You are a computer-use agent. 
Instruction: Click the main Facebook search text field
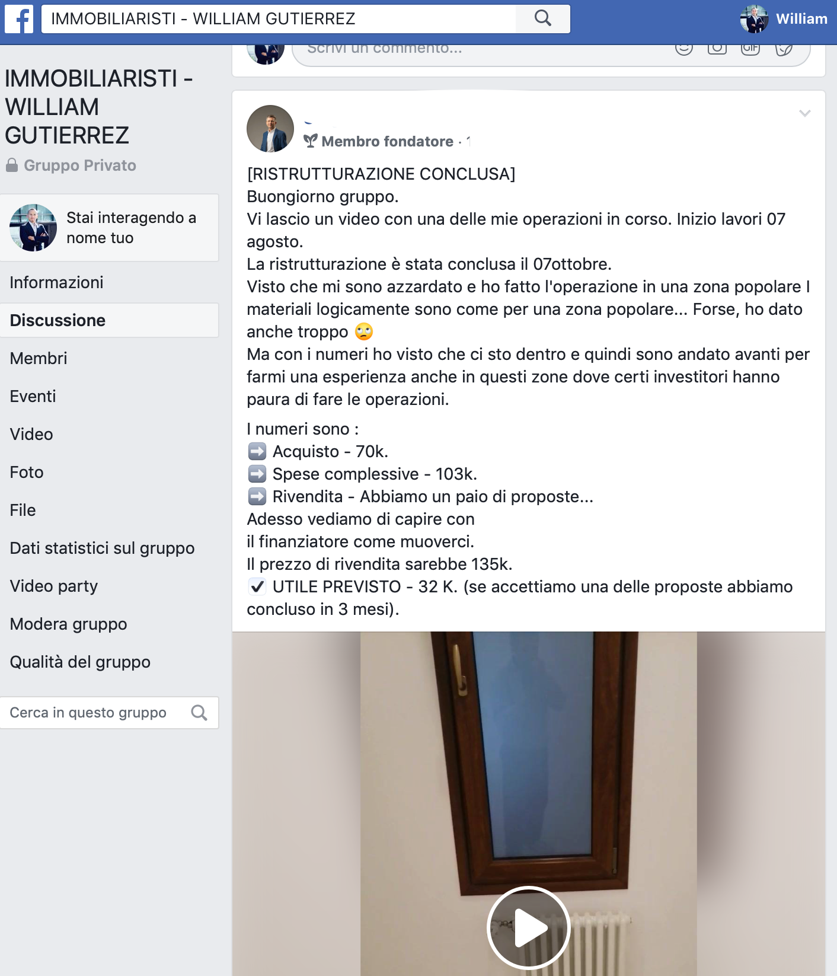click(x=279, y=18)
